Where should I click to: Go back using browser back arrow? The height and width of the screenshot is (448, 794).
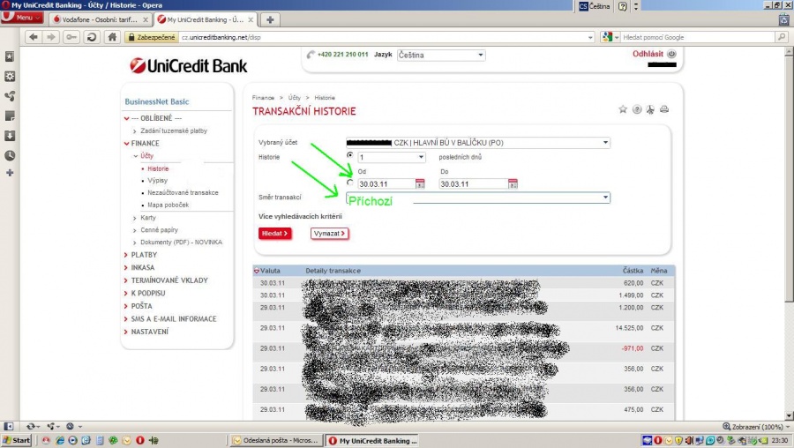[x=34, y=37]
